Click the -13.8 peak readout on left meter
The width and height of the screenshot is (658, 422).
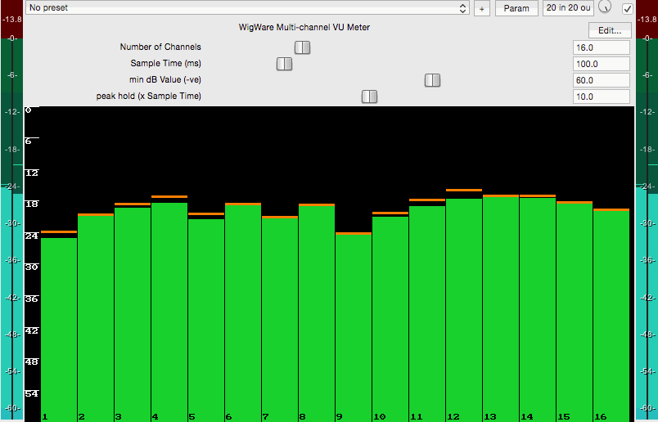coord(11,20)
